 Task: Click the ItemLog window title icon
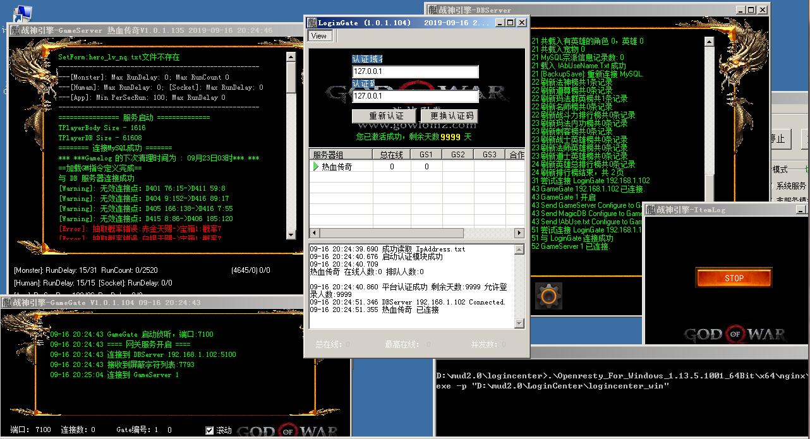click(x=650, y=210)
